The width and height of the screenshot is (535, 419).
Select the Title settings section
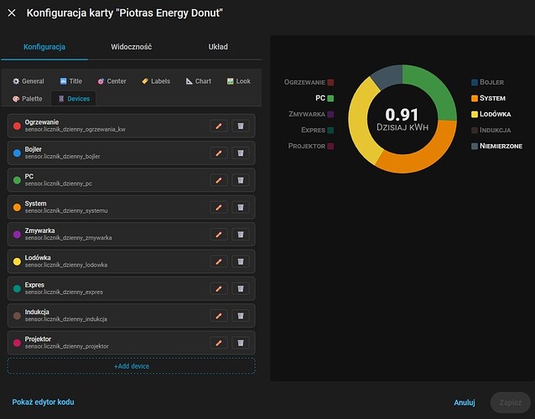71,81
